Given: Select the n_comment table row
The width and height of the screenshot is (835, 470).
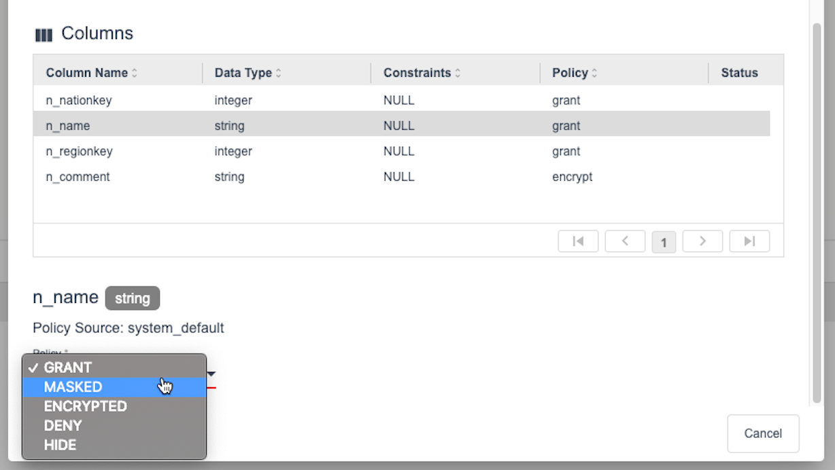Looking at the screenshot, I should [272, 177].
